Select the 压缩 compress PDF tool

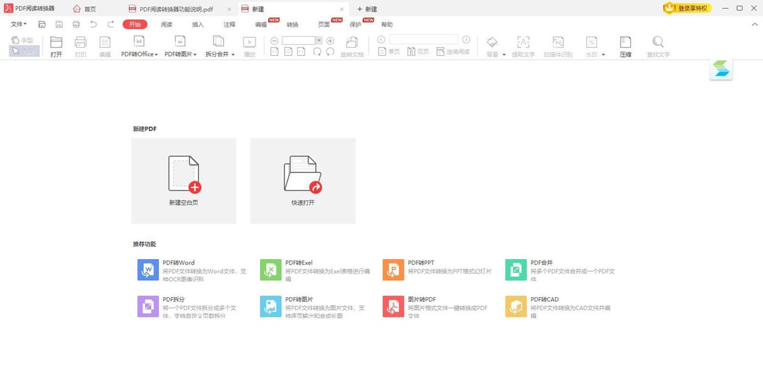pos(624,46)
